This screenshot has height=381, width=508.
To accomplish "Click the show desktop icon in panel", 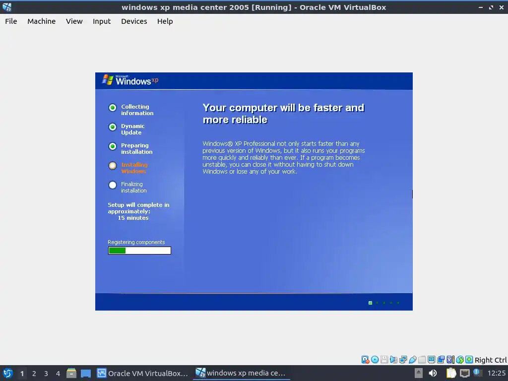I will click(x=86, y=373).
